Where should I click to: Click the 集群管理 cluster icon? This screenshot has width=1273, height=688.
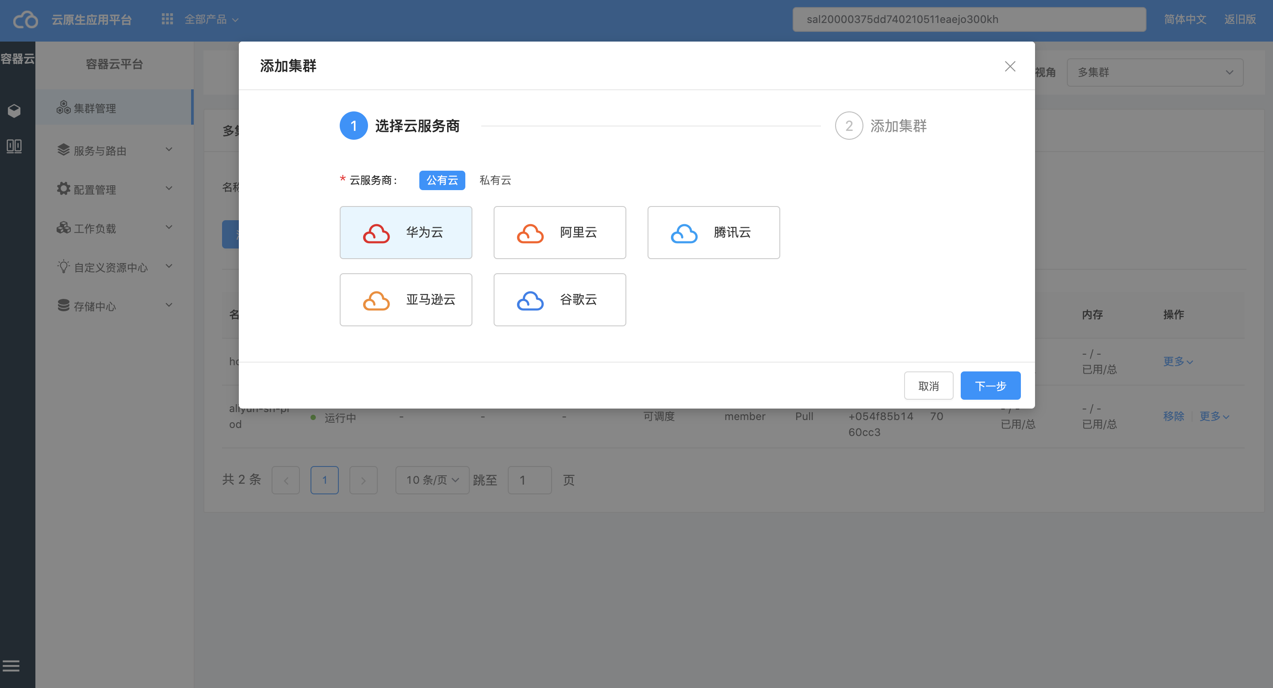[63, 107]
